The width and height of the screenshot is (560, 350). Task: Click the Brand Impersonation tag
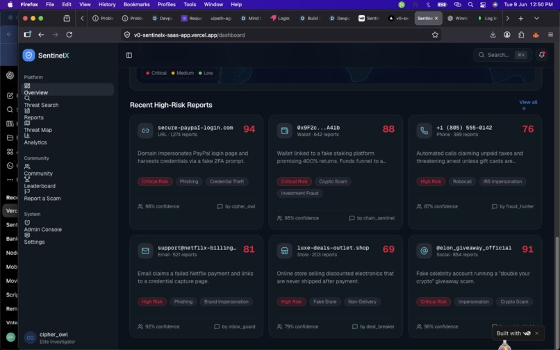(226, 302)
